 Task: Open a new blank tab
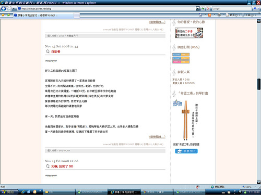point(77,16)
